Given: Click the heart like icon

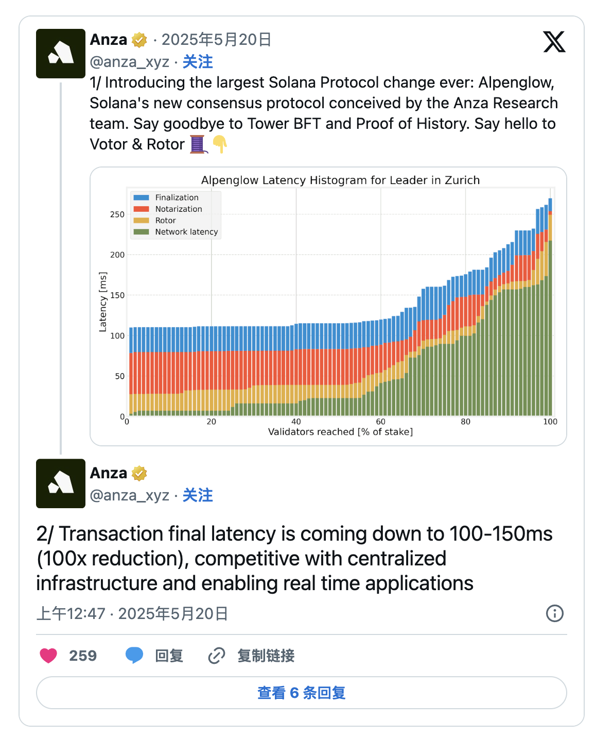Looking at the screenshot, I should [x=48, y=656].
